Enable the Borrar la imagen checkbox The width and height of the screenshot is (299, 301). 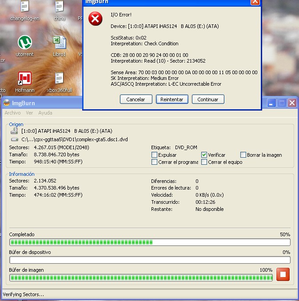(243, 155)
